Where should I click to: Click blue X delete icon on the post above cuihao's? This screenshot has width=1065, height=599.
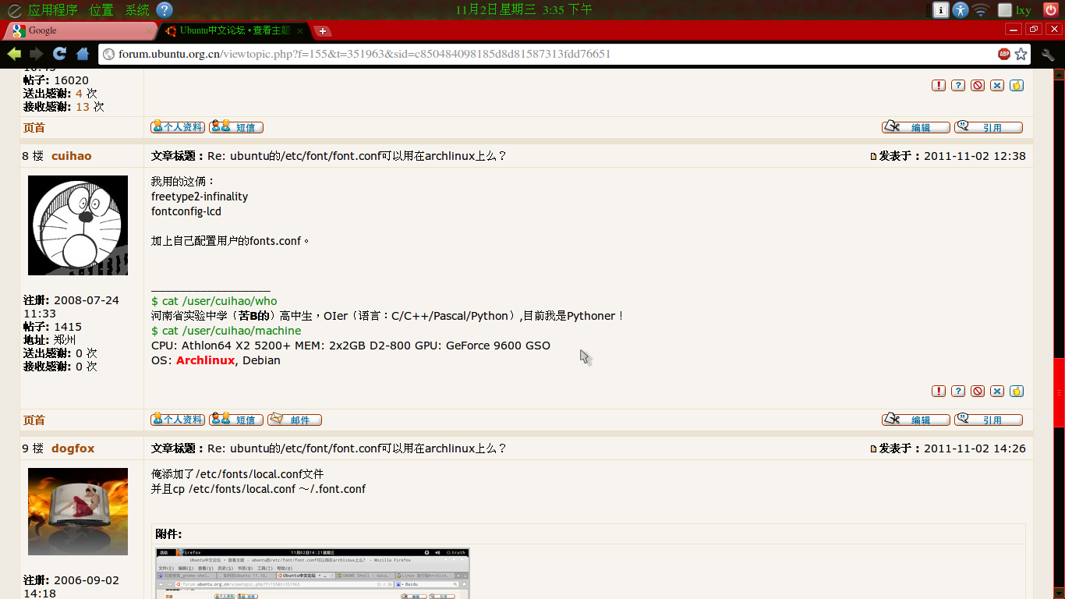[997, 86]
